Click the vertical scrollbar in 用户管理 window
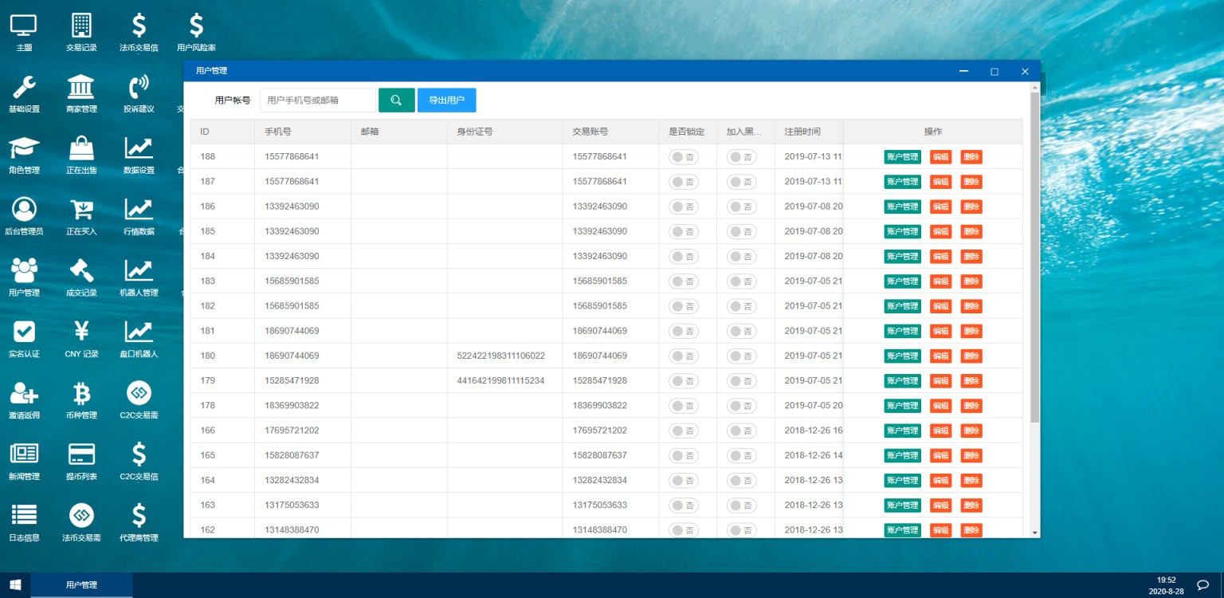The image size is (1224, 598). coord(1035,255)
